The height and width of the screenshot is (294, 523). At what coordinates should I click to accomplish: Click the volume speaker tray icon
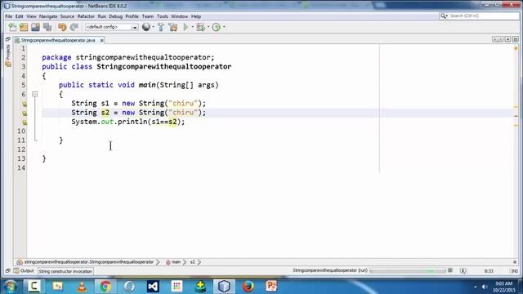pos(485,287)
